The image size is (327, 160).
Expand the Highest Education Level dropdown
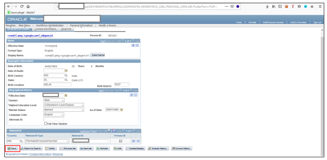[x=64, y=105]
